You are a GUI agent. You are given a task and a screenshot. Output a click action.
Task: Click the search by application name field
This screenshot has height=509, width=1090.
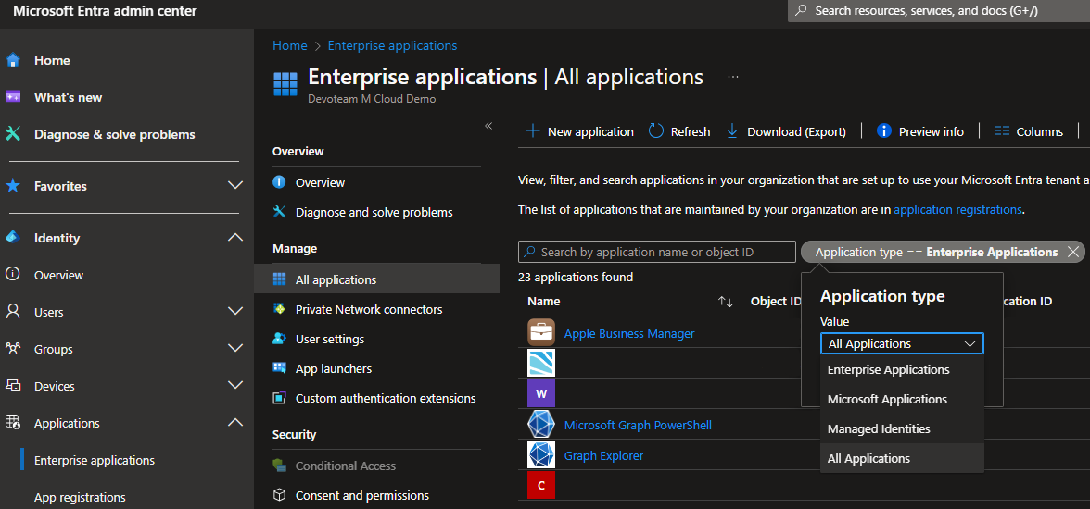coord(657,252)
